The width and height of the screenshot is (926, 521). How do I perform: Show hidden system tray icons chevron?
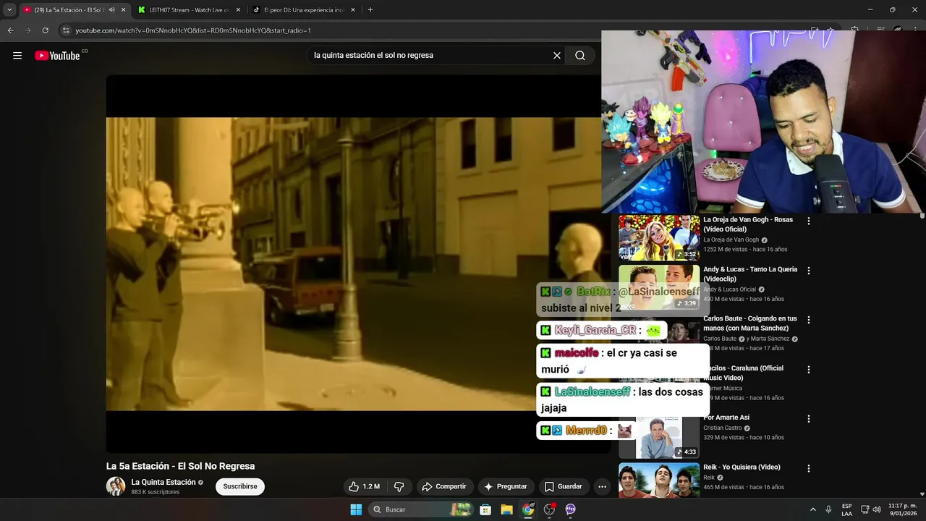[812, 509]
